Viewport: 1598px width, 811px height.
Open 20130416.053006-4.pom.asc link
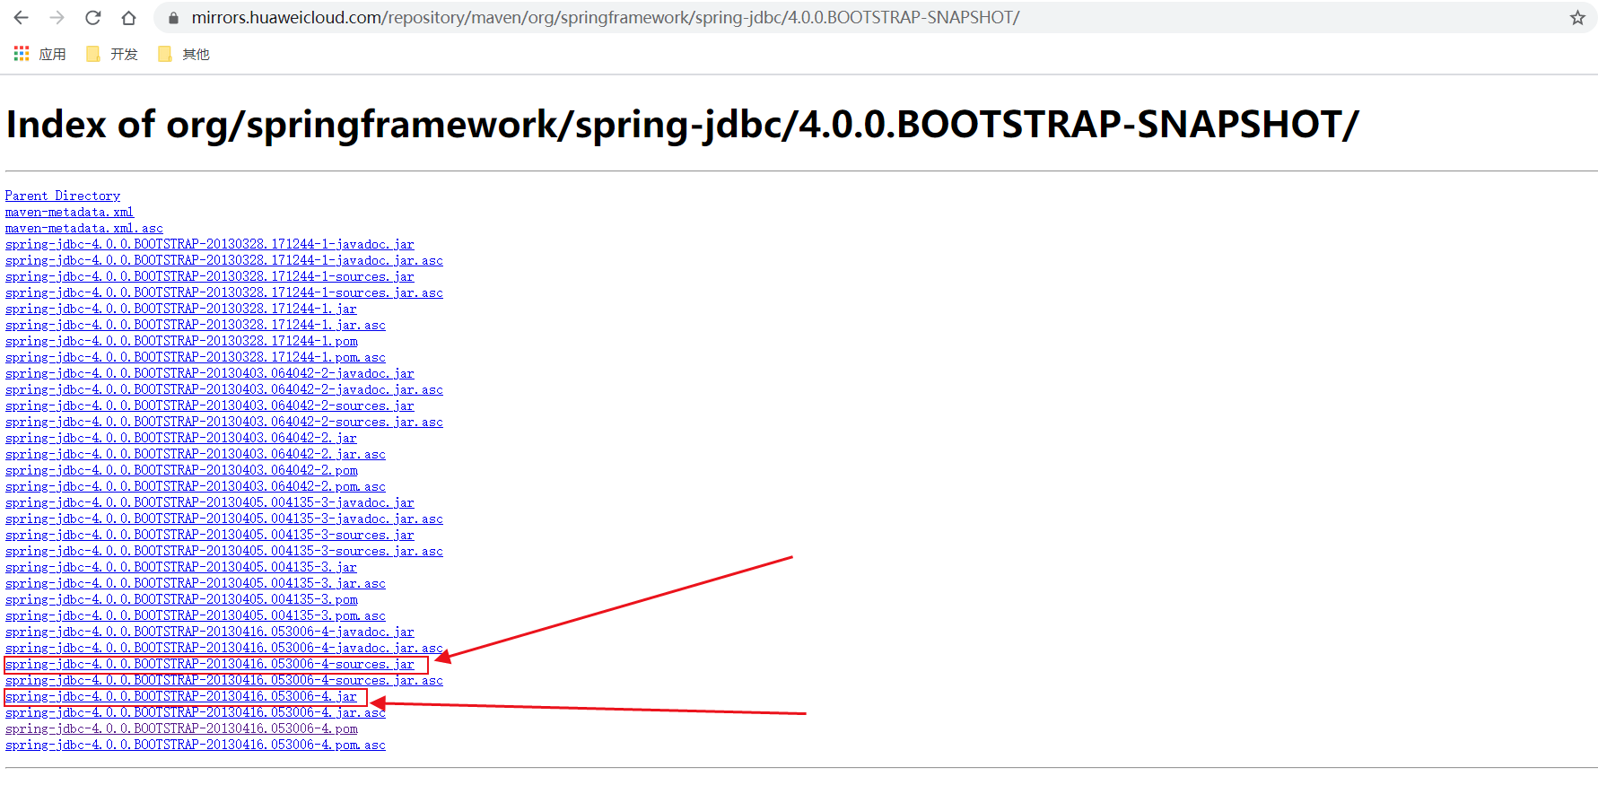click(x=196, y=745)
